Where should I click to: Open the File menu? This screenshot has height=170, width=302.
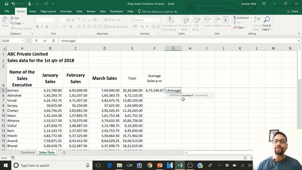[7, 11]
